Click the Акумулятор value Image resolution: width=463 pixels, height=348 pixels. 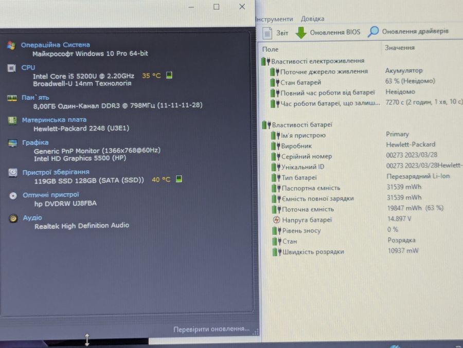(x=404, y=70)
